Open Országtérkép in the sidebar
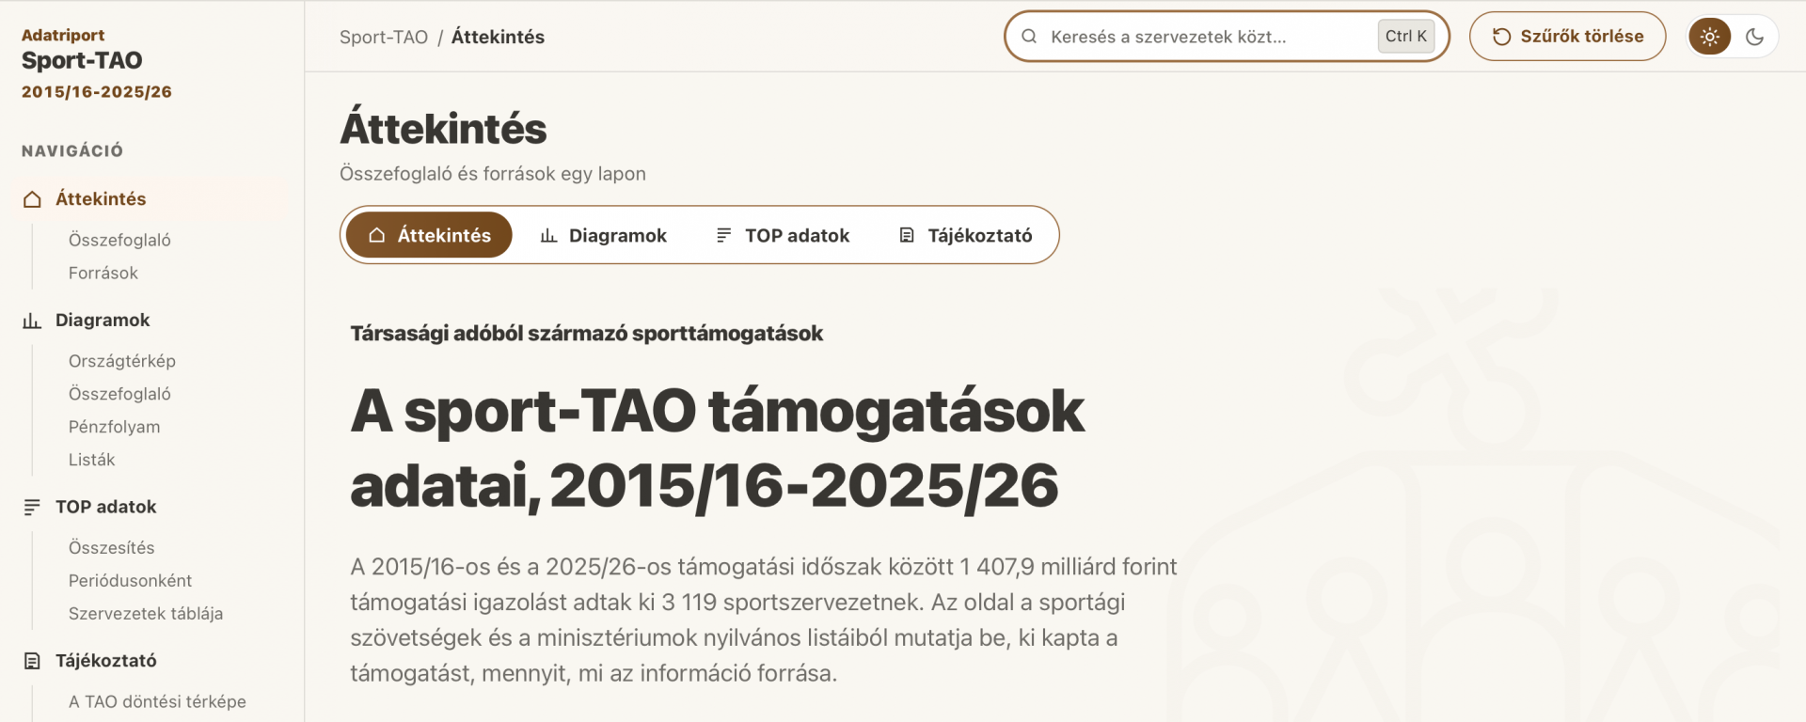1806x722 pixels. coord(122,362)
